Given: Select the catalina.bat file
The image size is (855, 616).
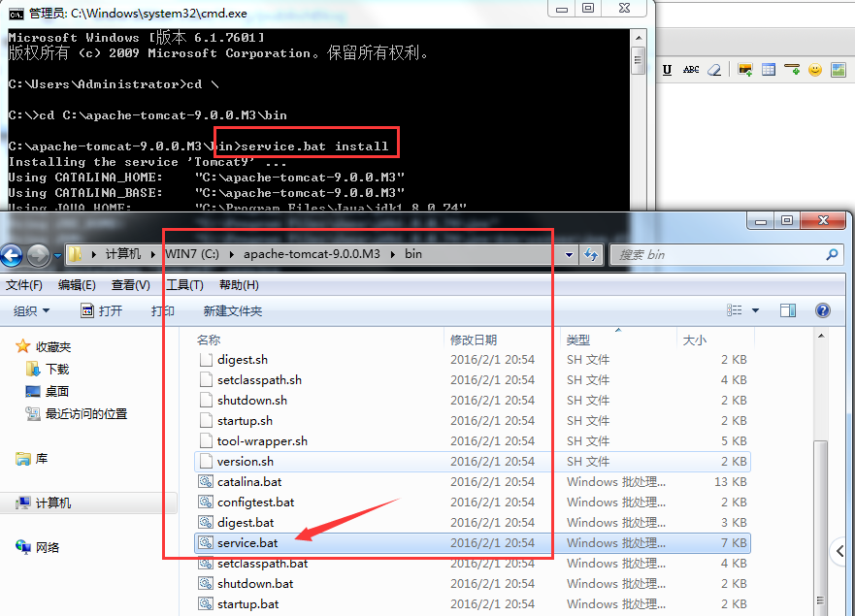Looking at the screenshot, I should tap(473, 482).
